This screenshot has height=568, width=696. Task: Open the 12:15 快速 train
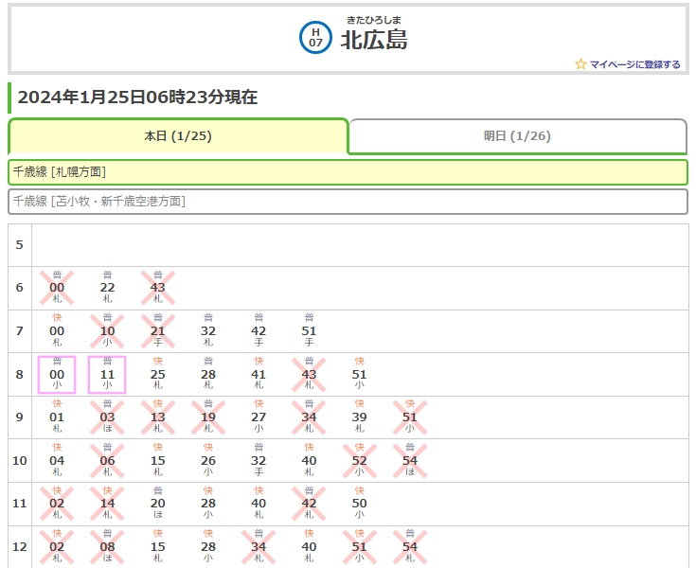pyautogui.click(x=157, y=546)
